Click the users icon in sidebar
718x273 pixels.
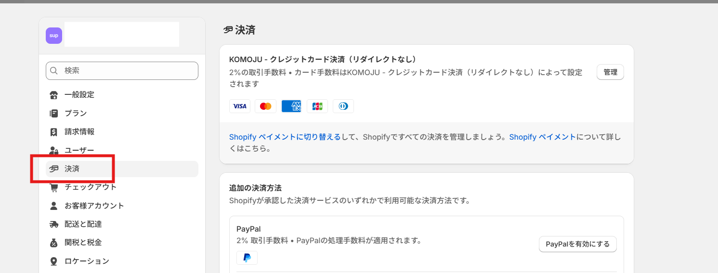coord(54,151)
